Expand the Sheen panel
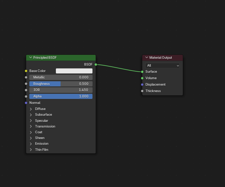Viewport: 225px width, 187px height. (31, 138)
